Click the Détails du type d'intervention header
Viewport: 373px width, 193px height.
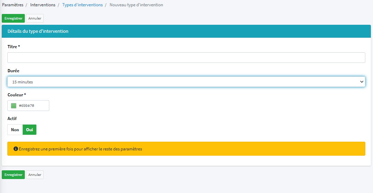tap(38, 31)
